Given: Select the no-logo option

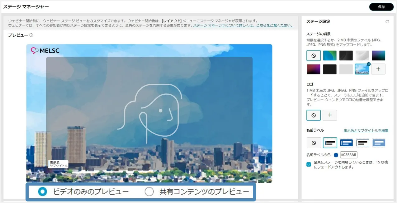Looking at the screenshot, I should (314, 115).
